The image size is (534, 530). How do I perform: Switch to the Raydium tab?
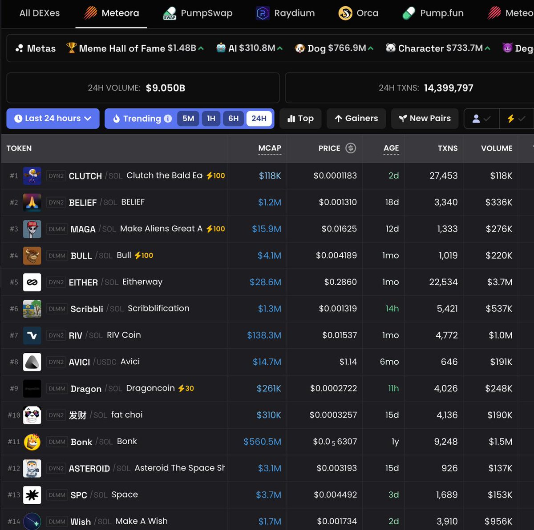point(286,13)
